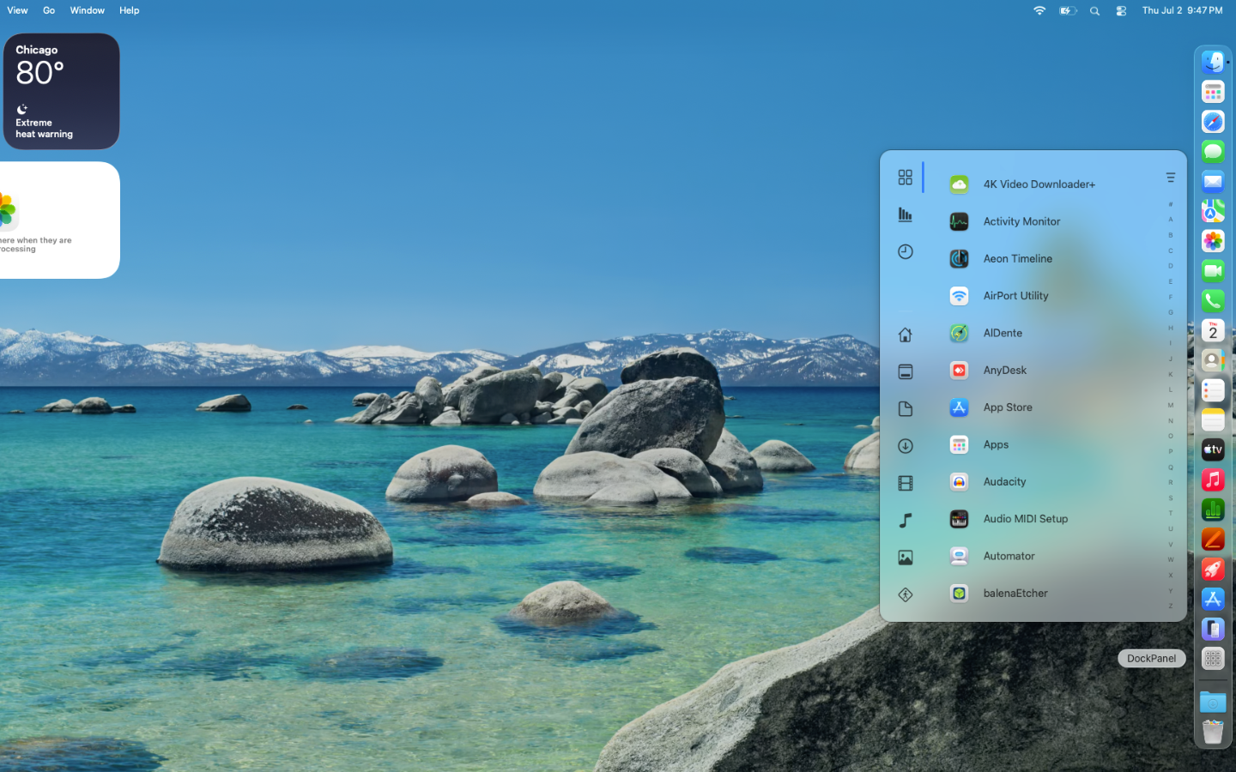Open the Downloads folder in the Dock

point(1213,702)
